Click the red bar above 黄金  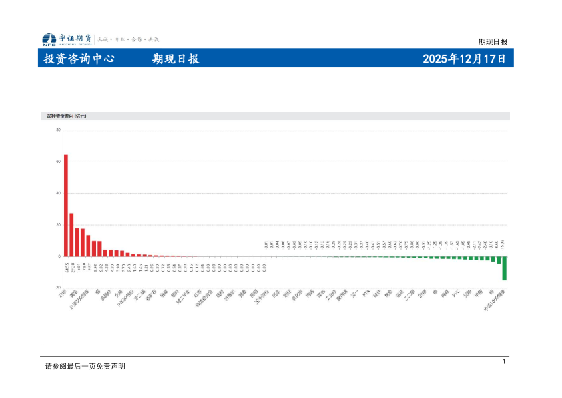(x=71, y=234)
